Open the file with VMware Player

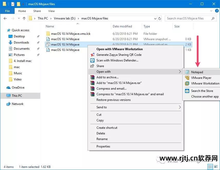(201, 78)
